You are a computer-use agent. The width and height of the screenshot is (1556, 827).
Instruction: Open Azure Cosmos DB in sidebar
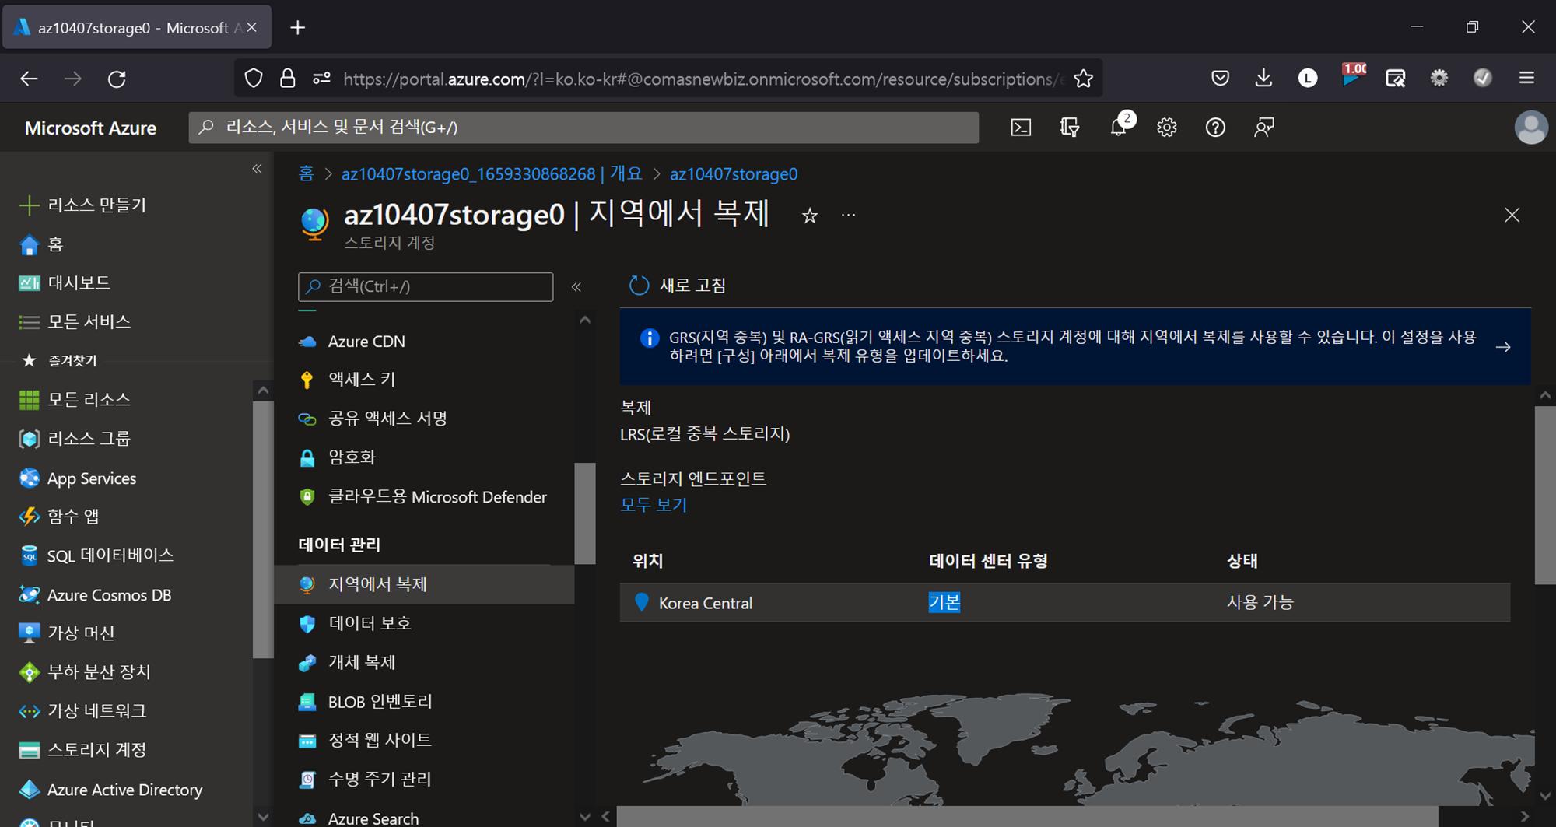click(x=94, y=595)
